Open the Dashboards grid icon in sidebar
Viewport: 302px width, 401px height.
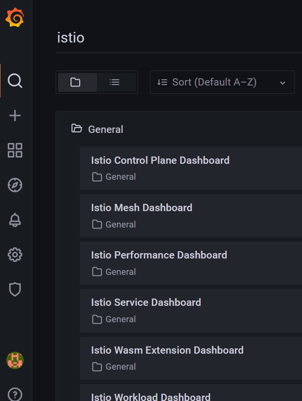pyautogui.click(x=15, y=150)
